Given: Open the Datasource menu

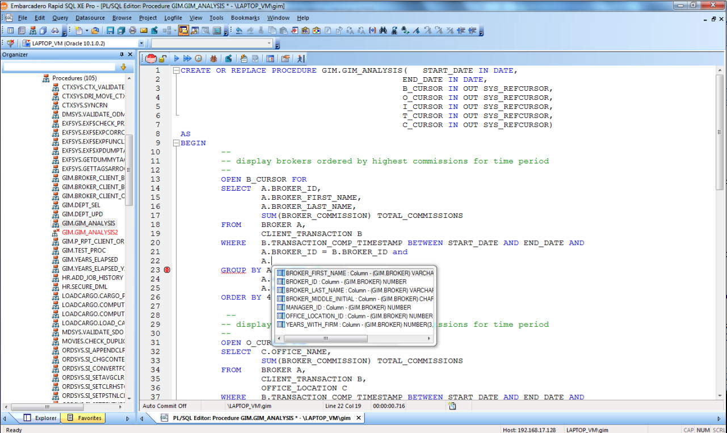Looking at the screenshot, I should (x=90, y=18).
